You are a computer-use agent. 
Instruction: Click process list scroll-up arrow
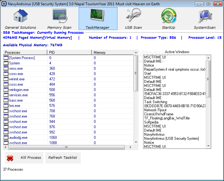pos(136,53)
